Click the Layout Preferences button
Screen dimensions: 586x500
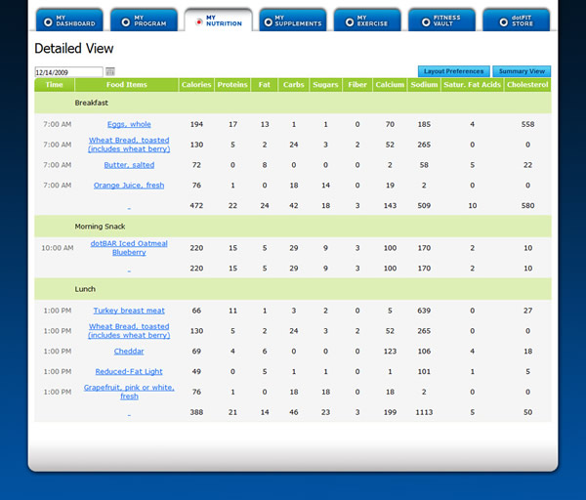[x=453, y=71]
